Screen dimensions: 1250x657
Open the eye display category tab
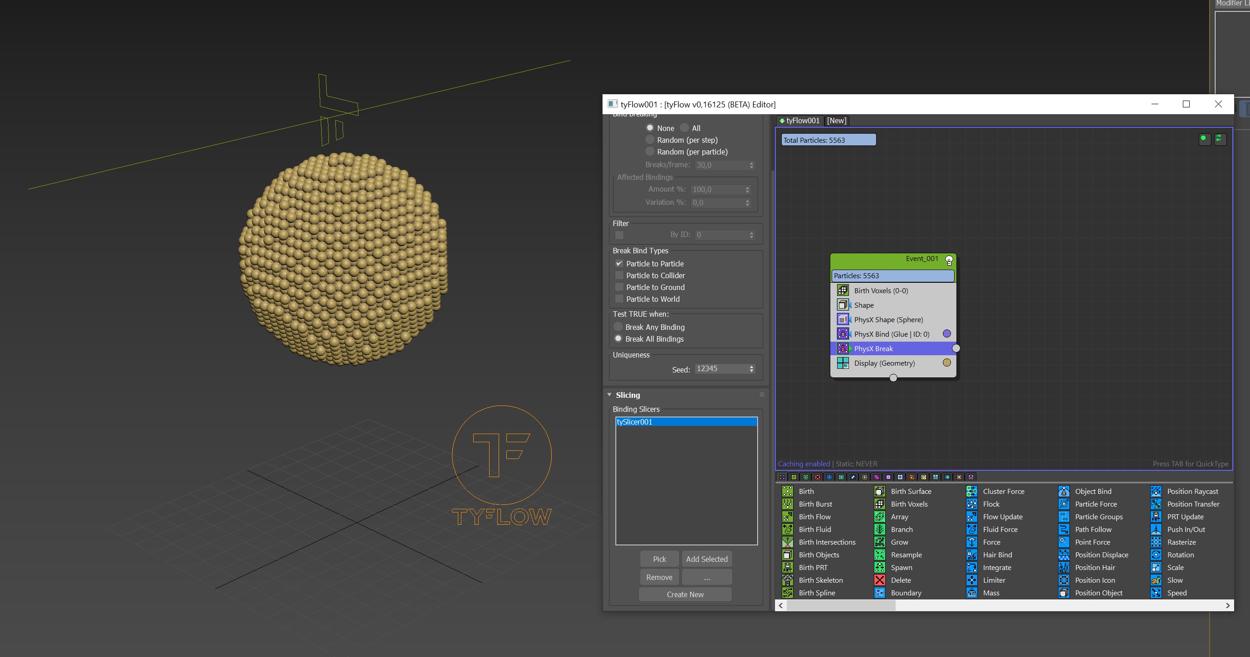coord(936,477)
